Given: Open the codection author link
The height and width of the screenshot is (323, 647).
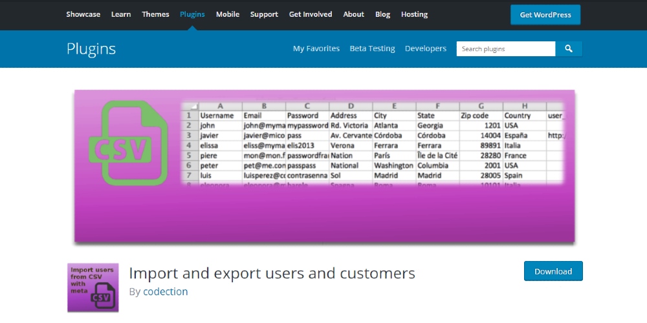Looking at the screenshot, I should coord(166,292).
